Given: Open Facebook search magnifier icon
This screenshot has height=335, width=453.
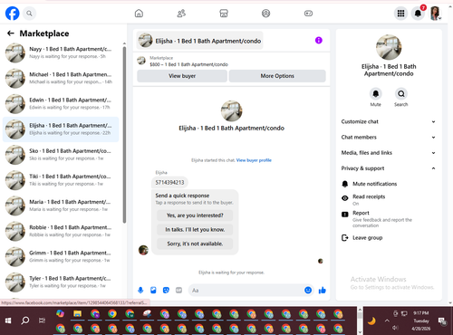Looking at the screenshot, I should coord(29,14).
